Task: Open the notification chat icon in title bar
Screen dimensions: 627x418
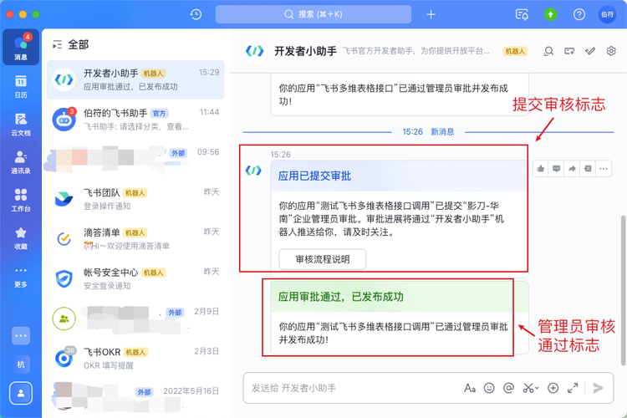Action: click(522, 15)
